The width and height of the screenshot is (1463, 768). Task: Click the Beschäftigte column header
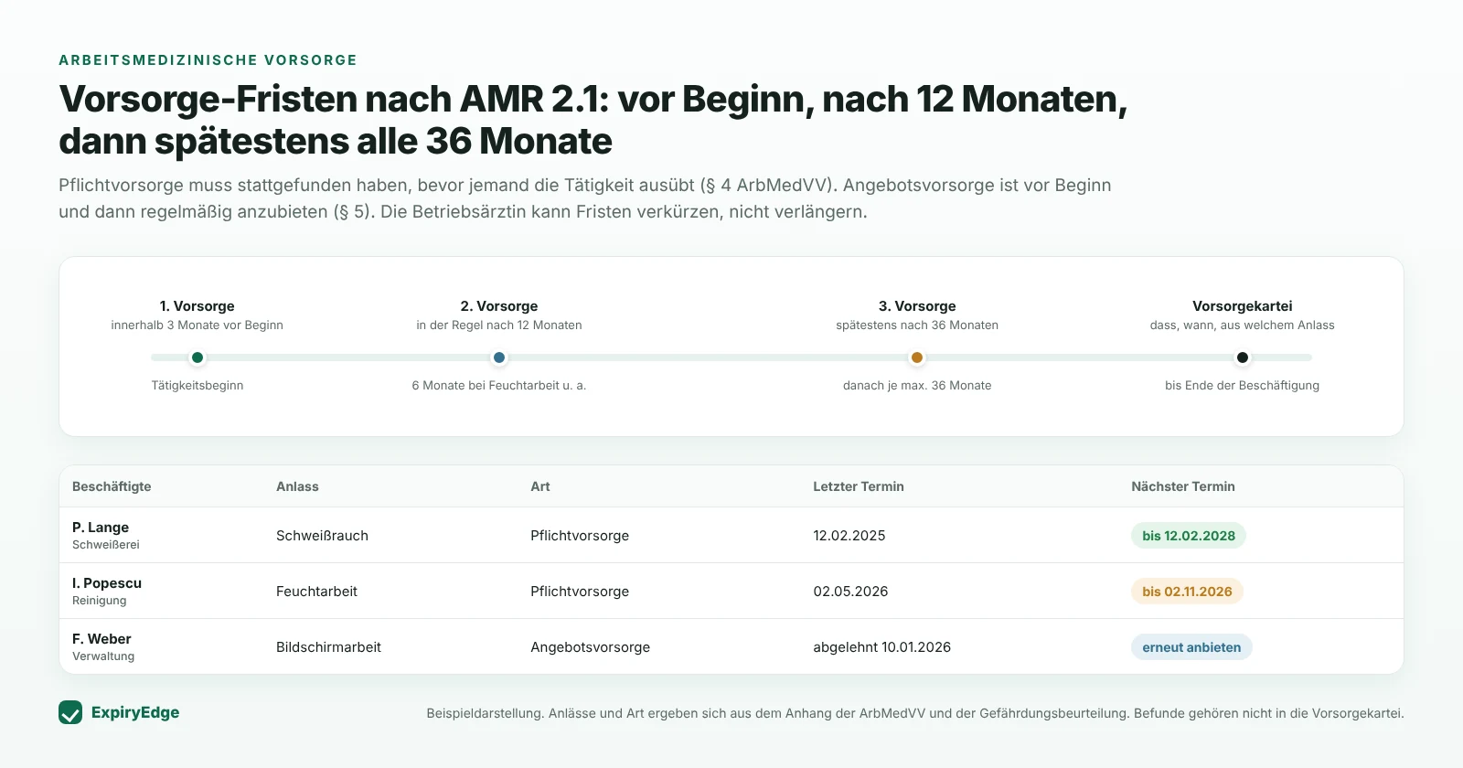tap(112, 486)
